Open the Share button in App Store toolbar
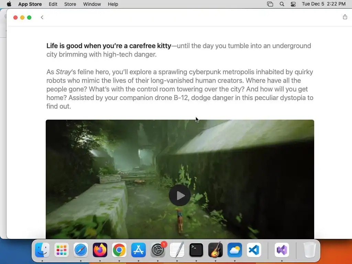The width and height of the screenshot is (352, 264). [345, 17]
